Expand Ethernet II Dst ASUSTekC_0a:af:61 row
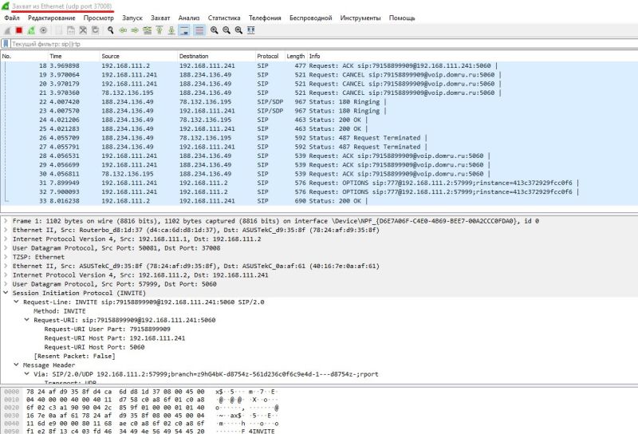Image resolution: width=638 pixels, height=434 pixels. coord(6,266)
